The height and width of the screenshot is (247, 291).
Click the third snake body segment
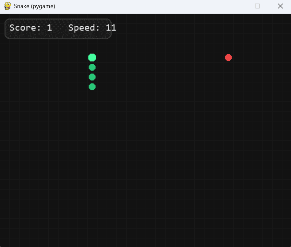pos(92,77)
